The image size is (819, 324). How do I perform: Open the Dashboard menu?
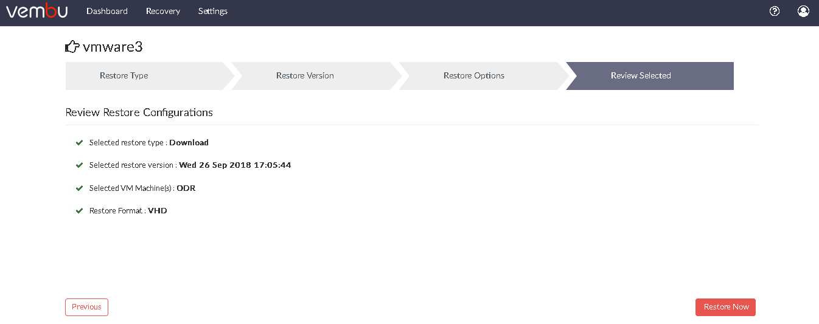coord(107,11)
